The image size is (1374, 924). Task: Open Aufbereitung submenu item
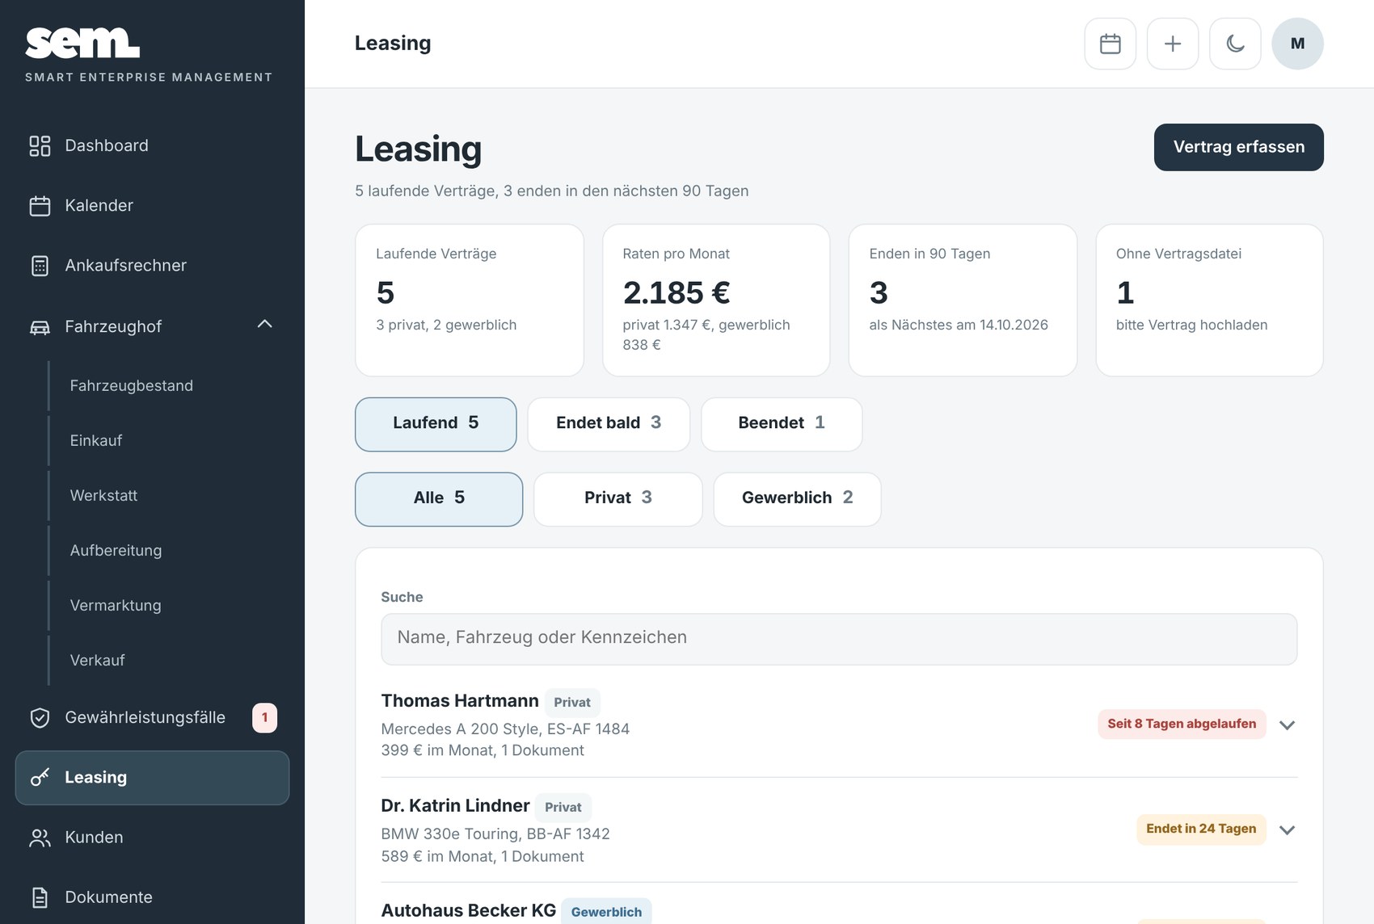pos(116,551)
